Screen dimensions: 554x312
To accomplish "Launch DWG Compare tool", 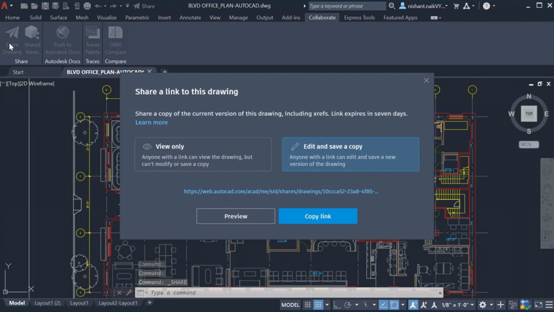I will [116, 40].
